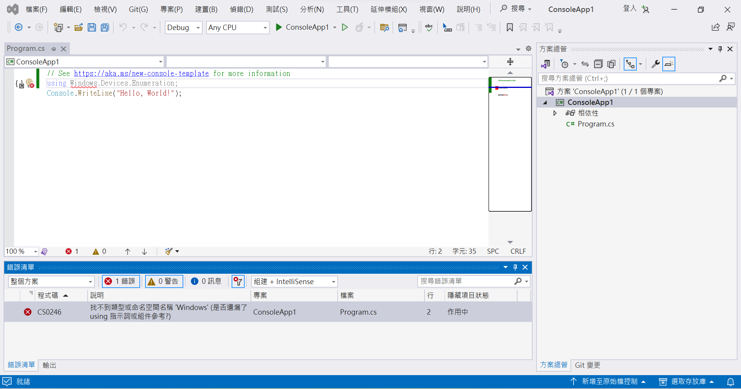Open the new project toolbar icon
This screenshot has height=389, width=741.
pos(58,27)
